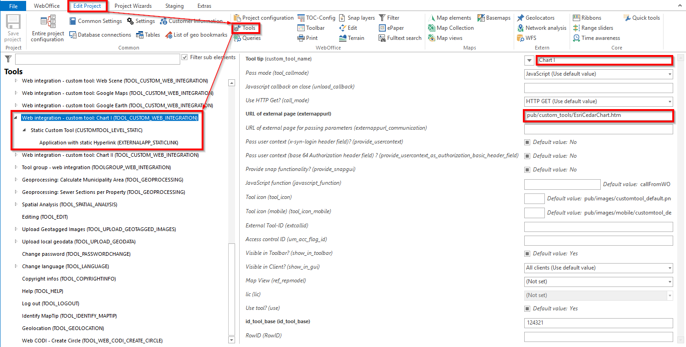Click the Database connections icon
Screen dimensions: 686x347
tap(100, 34)
